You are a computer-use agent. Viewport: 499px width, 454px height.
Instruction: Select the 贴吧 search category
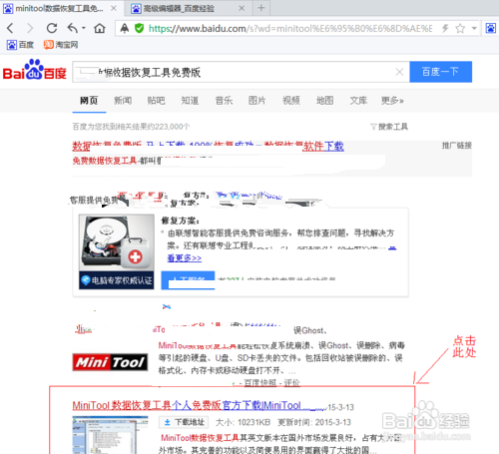(x=157, y=101)
